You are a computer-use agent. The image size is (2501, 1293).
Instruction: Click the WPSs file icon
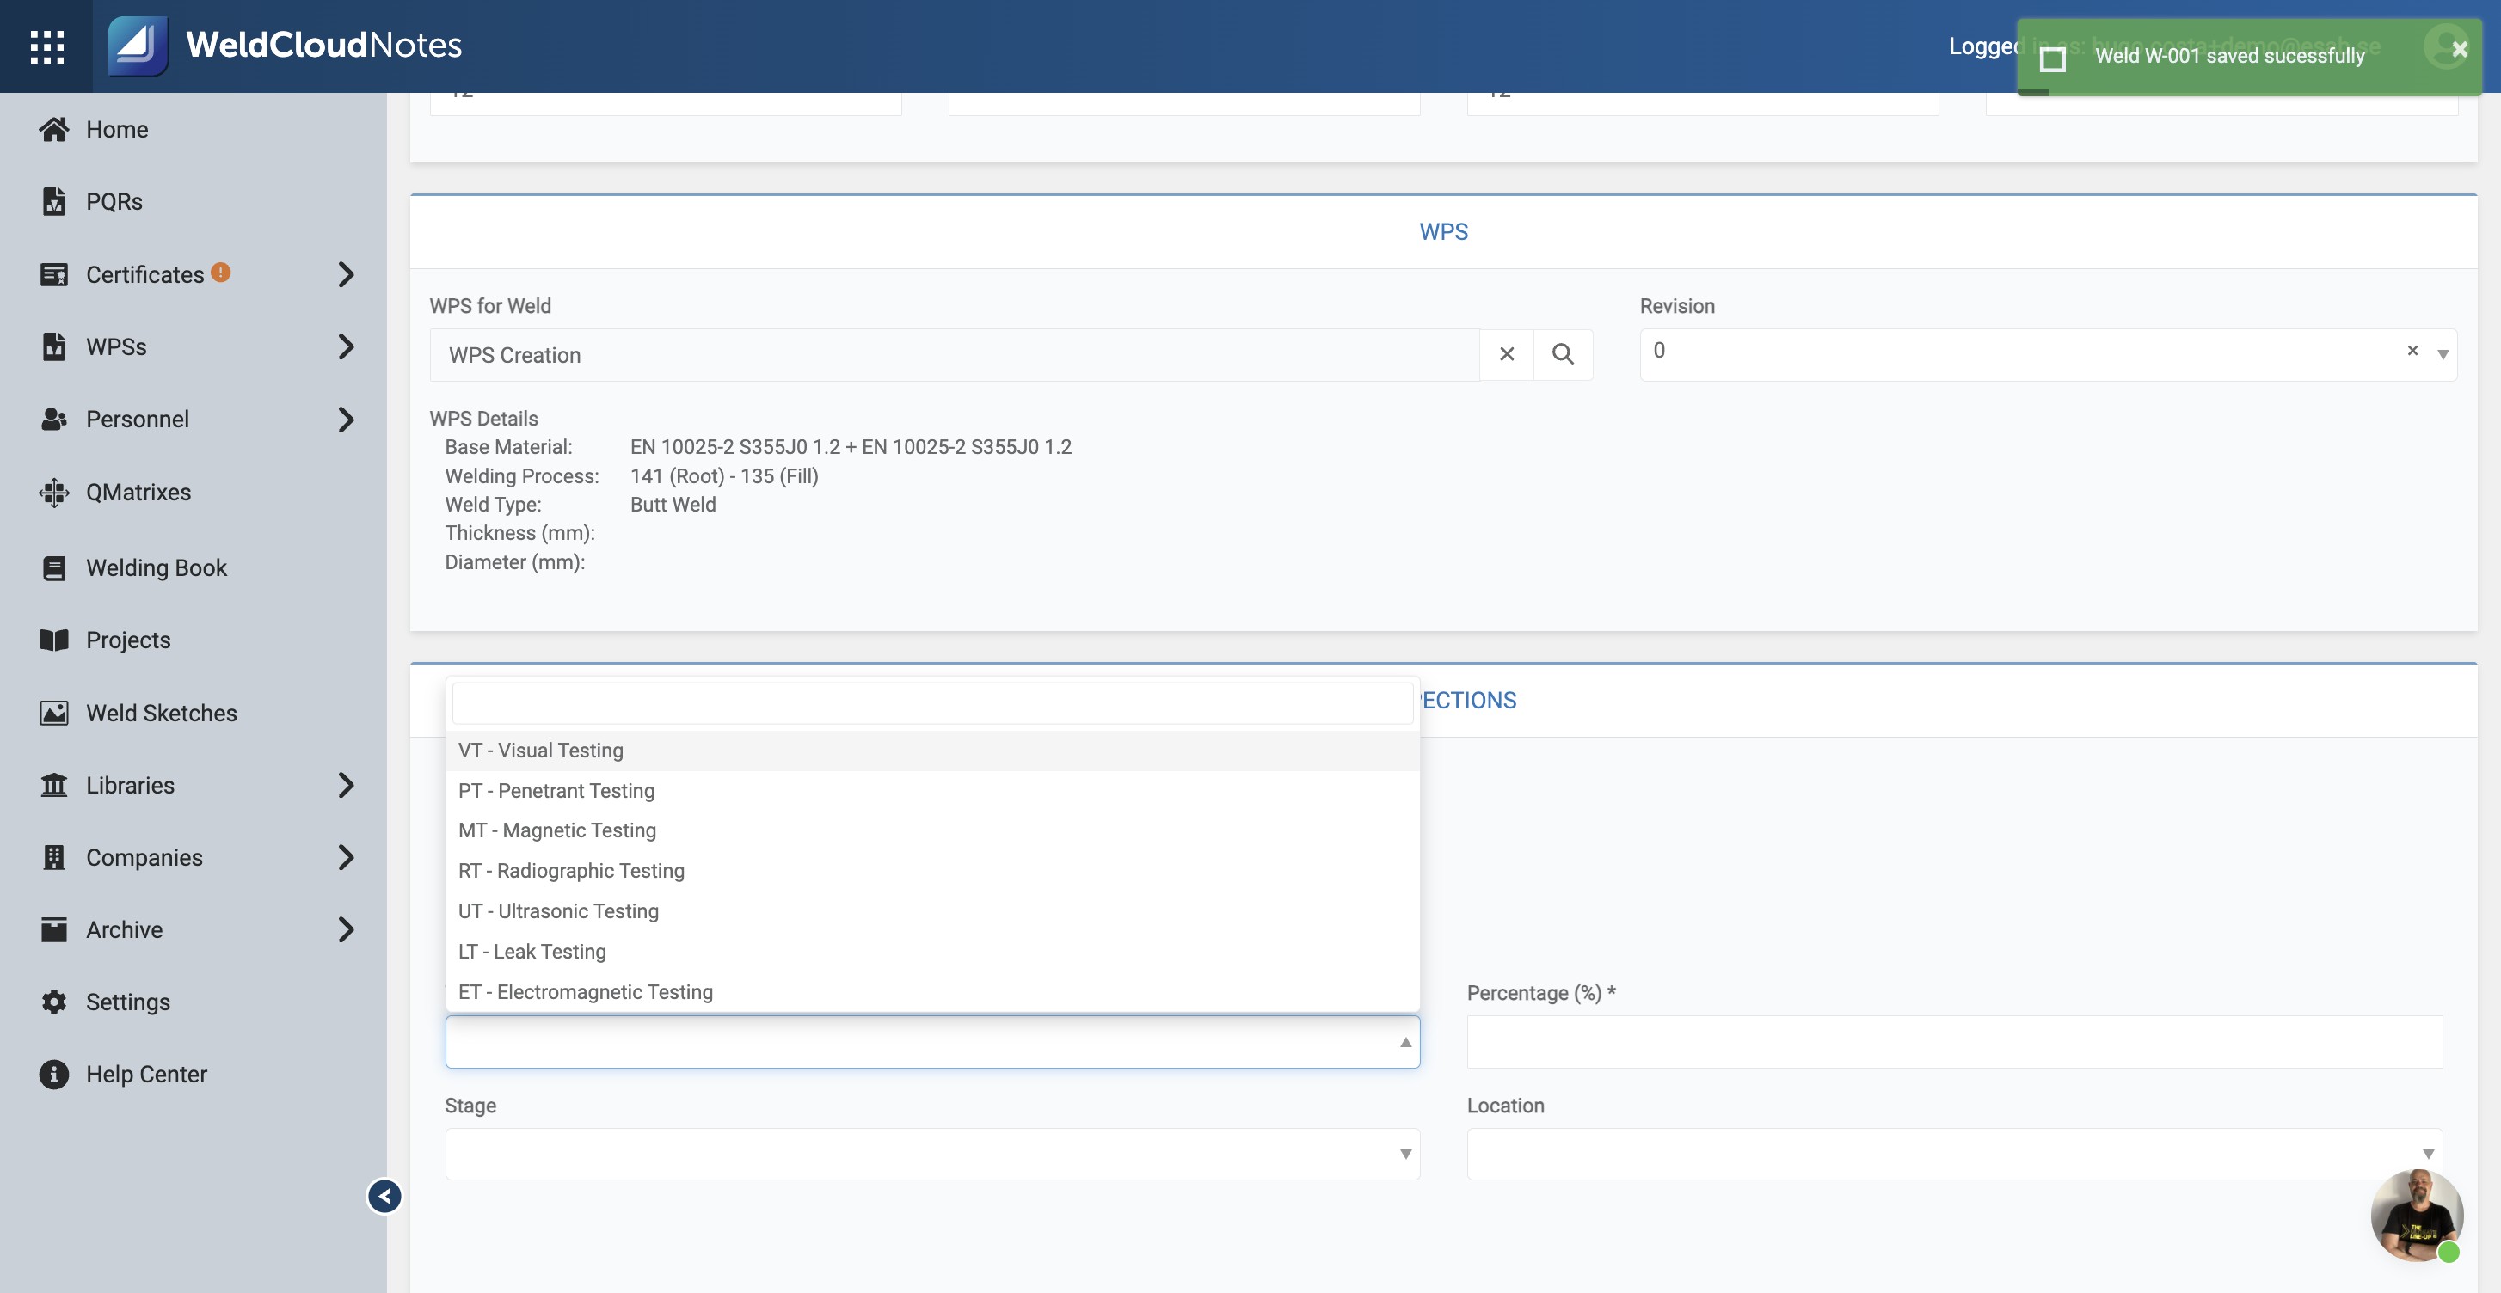pos(54,346)
